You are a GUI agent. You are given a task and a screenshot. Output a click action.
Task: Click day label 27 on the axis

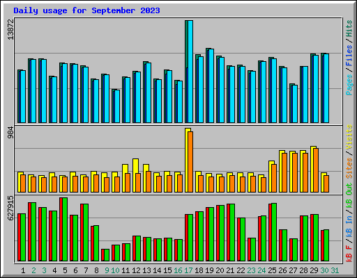pyautogui.click(x=293, y=270)
